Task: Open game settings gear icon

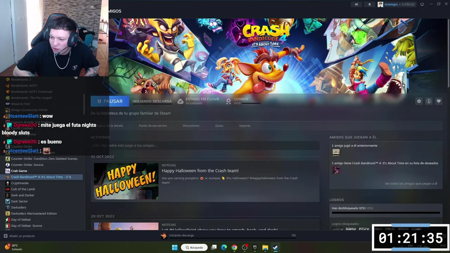Action: 419,101
